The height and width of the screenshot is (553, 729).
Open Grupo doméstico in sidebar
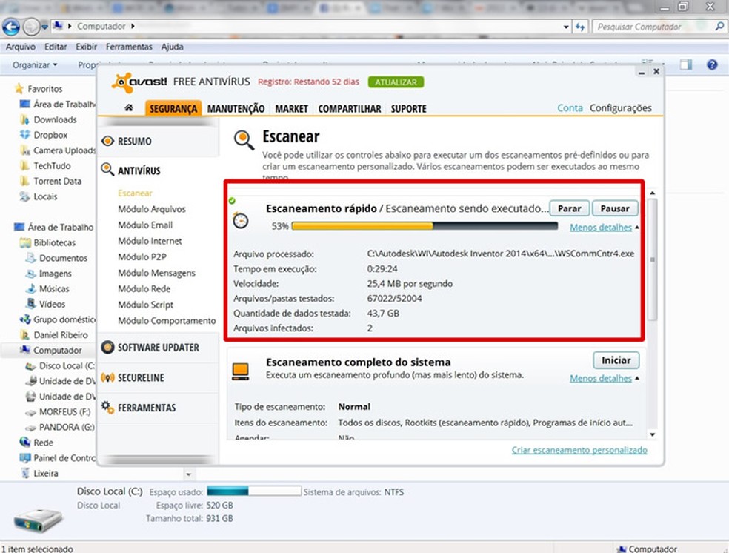(64, 319)
